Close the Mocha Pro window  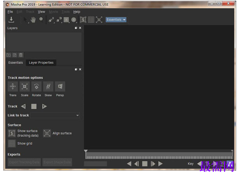click(228, 3)
